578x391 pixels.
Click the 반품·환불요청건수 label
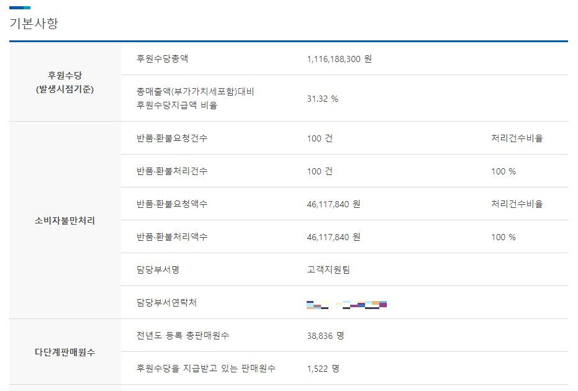click(x=172, y=138)
